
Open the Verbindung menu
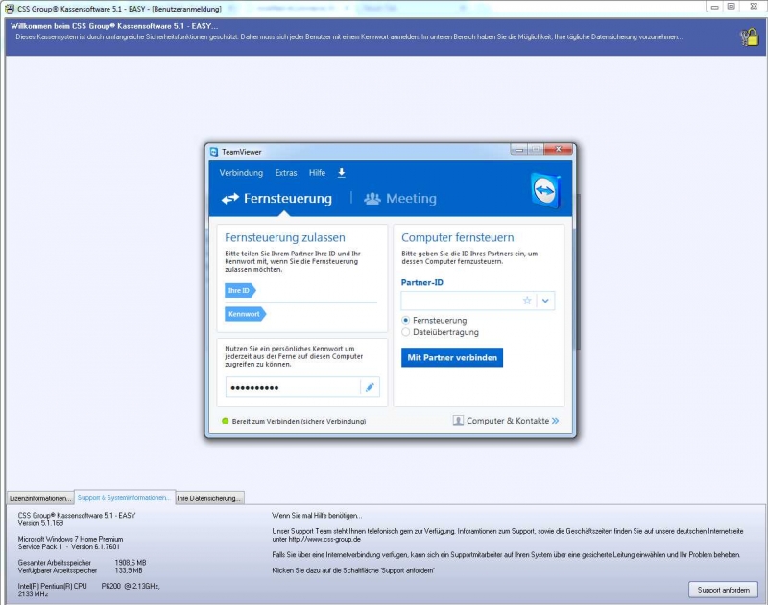pyautogui.click(x=241, y=173)
